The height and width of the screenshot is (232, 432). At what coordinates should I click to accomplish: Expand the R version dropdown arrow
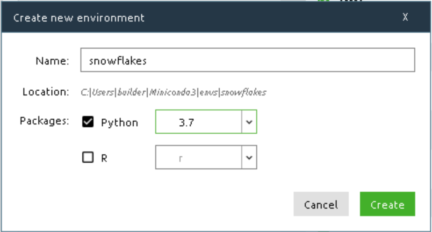tap(249, 158)
